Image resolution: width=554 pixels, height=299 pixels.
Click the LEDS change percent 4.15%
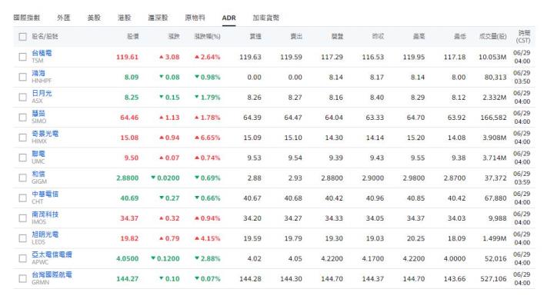(x=208, y=238)
